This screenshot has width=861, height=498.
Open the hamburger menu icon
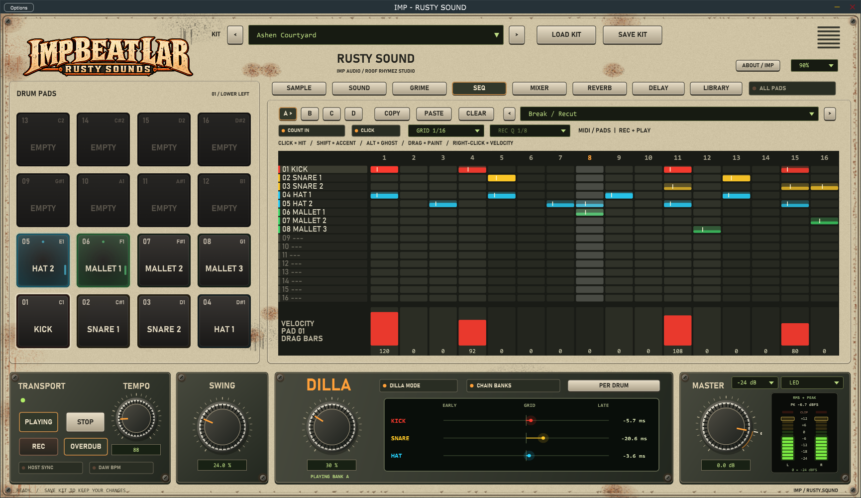(x=828, y=37)
